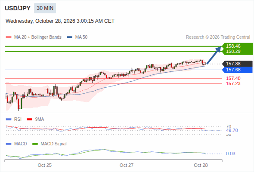Click the MACD value 0.03
The width and height of the screenshot is (254, 172).
[230, 154]
